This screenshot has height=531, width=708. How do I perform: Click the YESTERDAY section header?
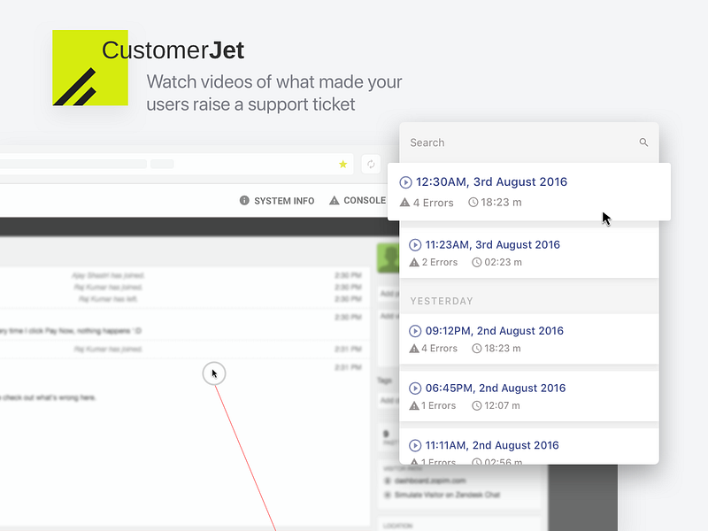coord(442,301)
